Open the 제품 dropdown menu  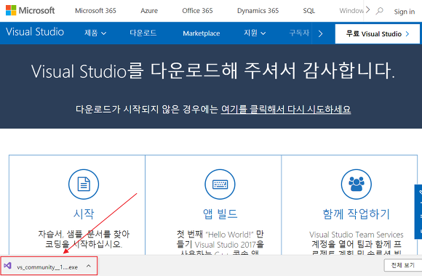[95, 33]
